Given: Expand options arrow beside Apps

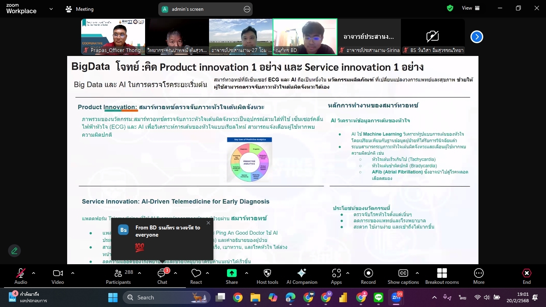Looking at the screenshot, I should [x=348, y=273].
